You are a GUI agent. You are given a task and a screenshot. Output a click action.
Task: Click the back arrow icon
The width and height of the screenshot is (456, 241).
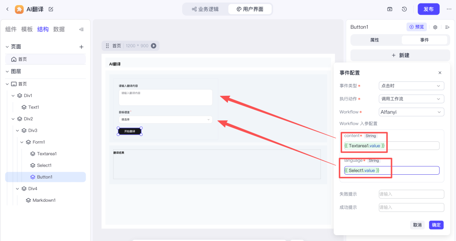click(x=7, y=9)
